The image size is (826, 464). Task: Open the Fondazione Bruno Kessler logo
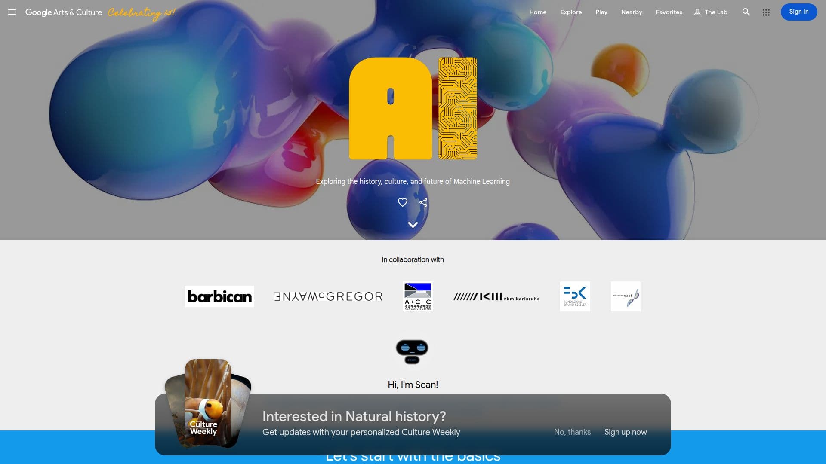575,296
